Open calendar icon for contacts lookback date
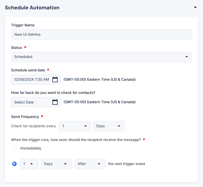Viewport: 203px width, 187px height. click(55, 102)
